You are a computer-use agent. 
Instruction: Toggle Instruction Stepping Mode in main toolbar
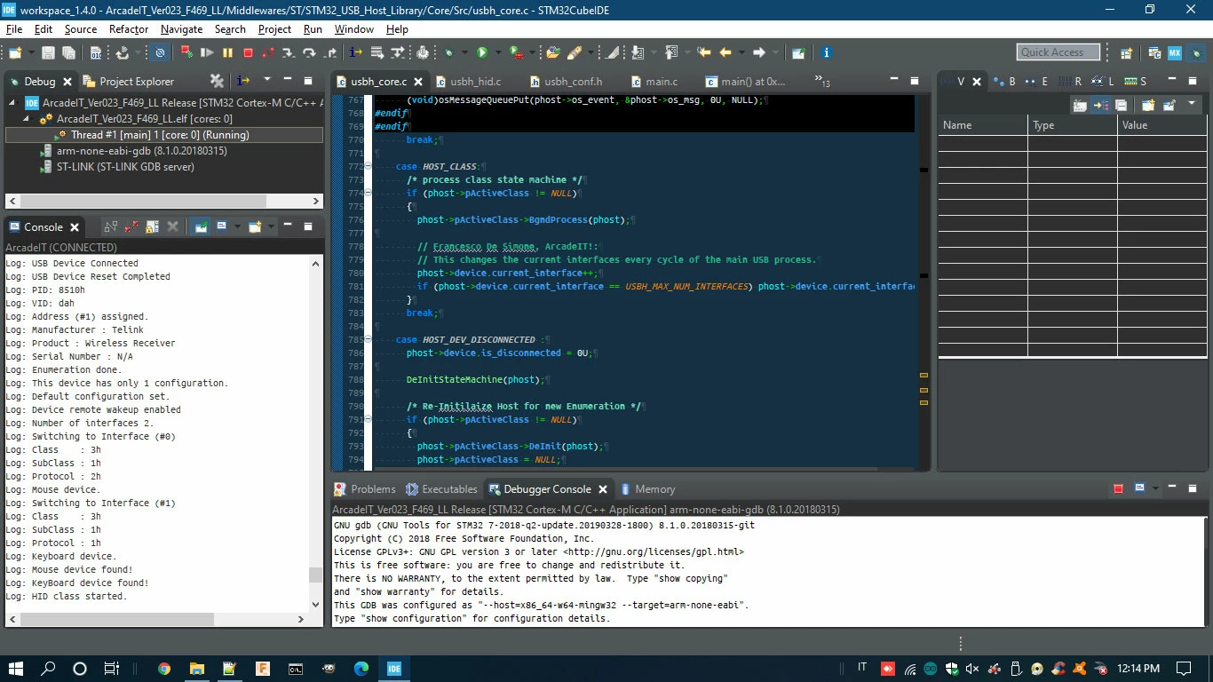[x=356, y=53]
